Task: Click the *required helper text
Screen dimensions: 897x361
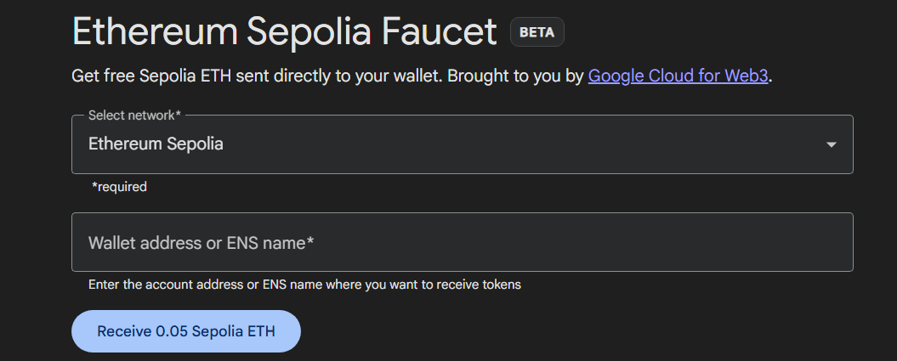Action: [x=119, y=187]
